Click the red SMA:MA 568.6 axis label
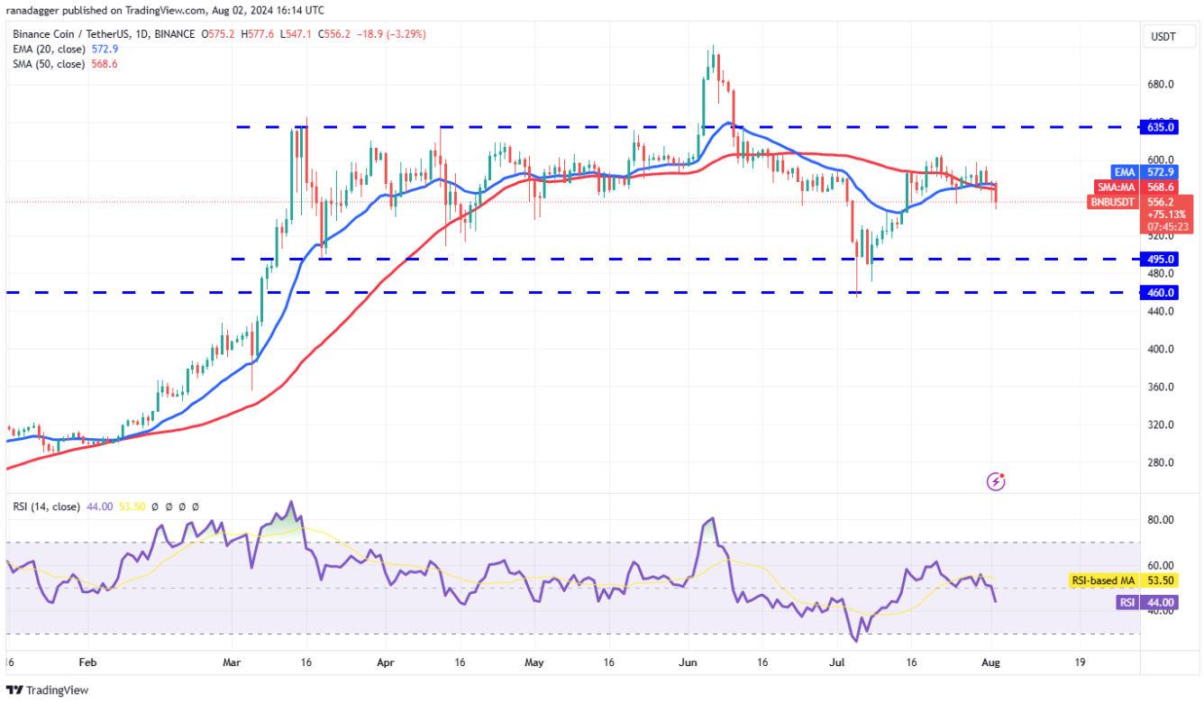Viewport: 1204px width, 703px height. click(1135, 187)
